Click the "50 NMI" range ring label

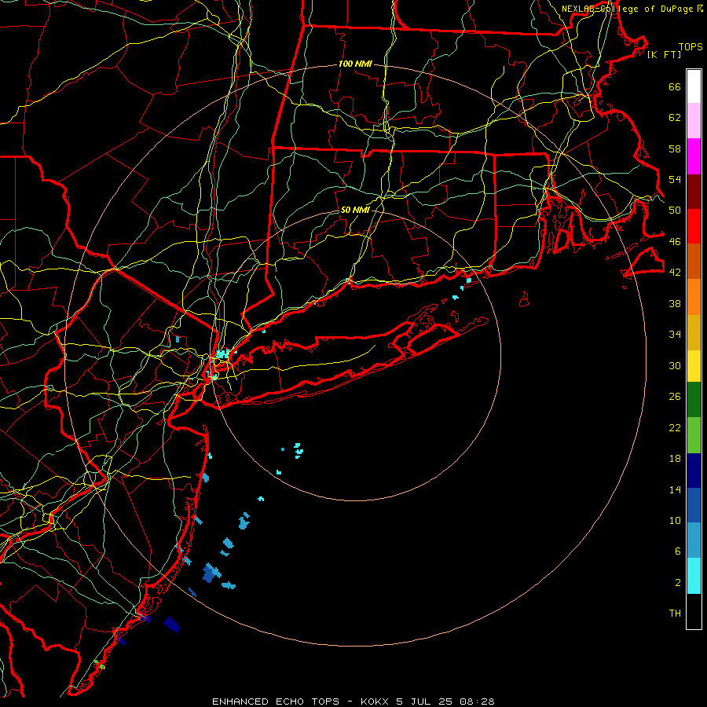(355, 210)
